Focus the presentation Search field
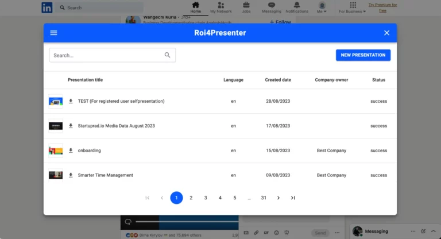This screenshot has width=441, height=239. [x=112, y=55]
